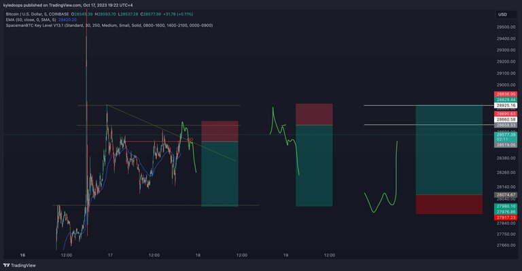Image resolution: width=522 pixels, height=271 pixels.
Task: Select the descending diagonal trendline
Action: pyautogui.click(x=171, y=133)
